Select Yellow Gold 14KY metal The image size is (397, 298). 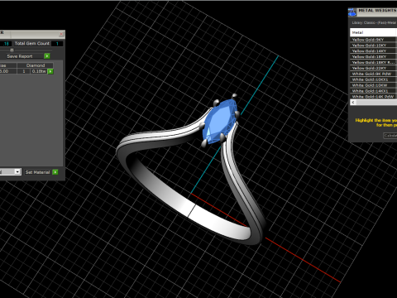click(373, 51)
